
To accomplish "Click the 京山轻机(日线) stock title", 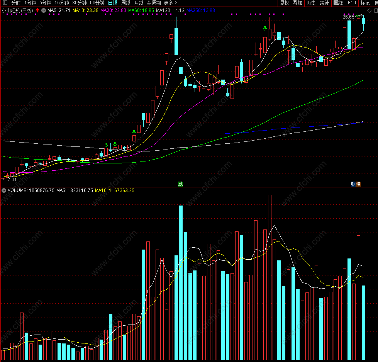I will [17, 10].
